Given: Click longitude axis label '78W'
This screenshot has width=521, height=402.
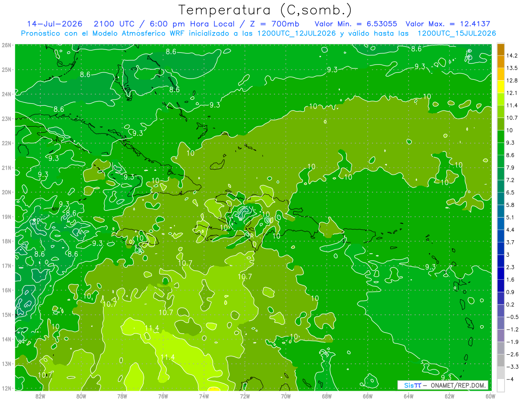Looking at the screenshot, I should click(122, 395).
